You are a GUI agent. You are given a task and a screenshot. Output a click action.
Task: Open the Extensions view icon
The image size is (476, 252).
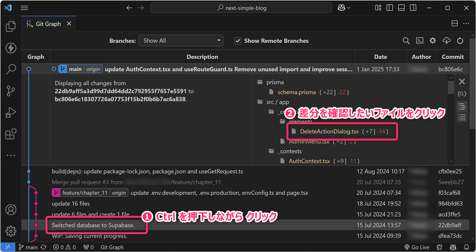click(x=11, y=134)
